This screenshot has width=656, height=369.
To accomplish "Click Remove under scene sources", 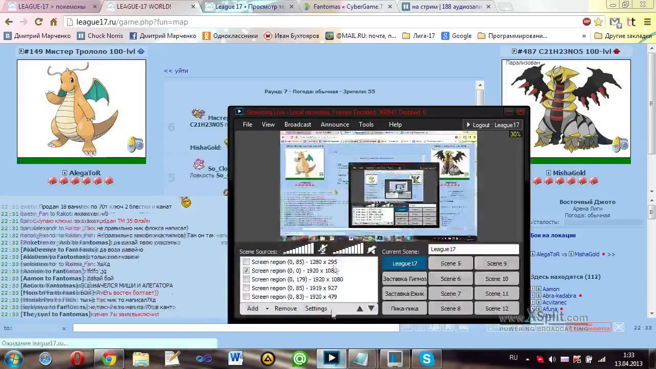I will point(285,309).
